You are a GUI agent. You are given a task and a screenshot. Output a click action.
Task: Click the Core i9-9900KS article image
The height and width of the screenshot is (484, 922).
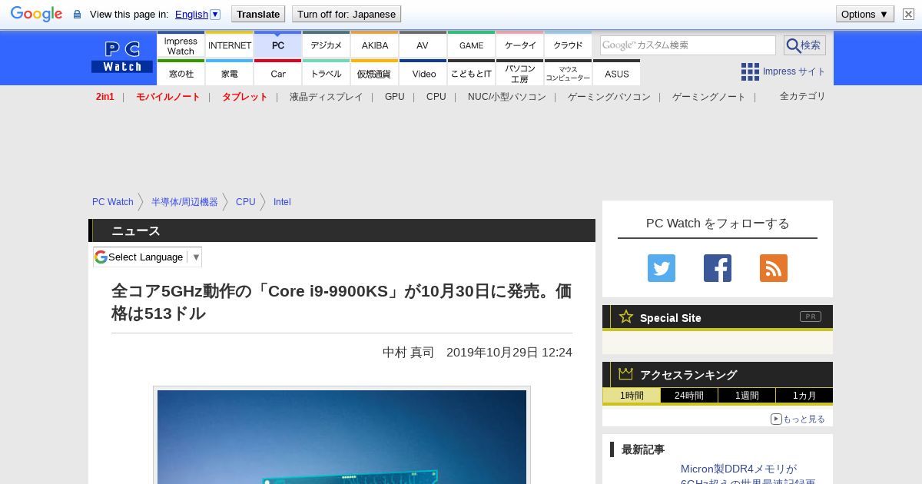342,437
